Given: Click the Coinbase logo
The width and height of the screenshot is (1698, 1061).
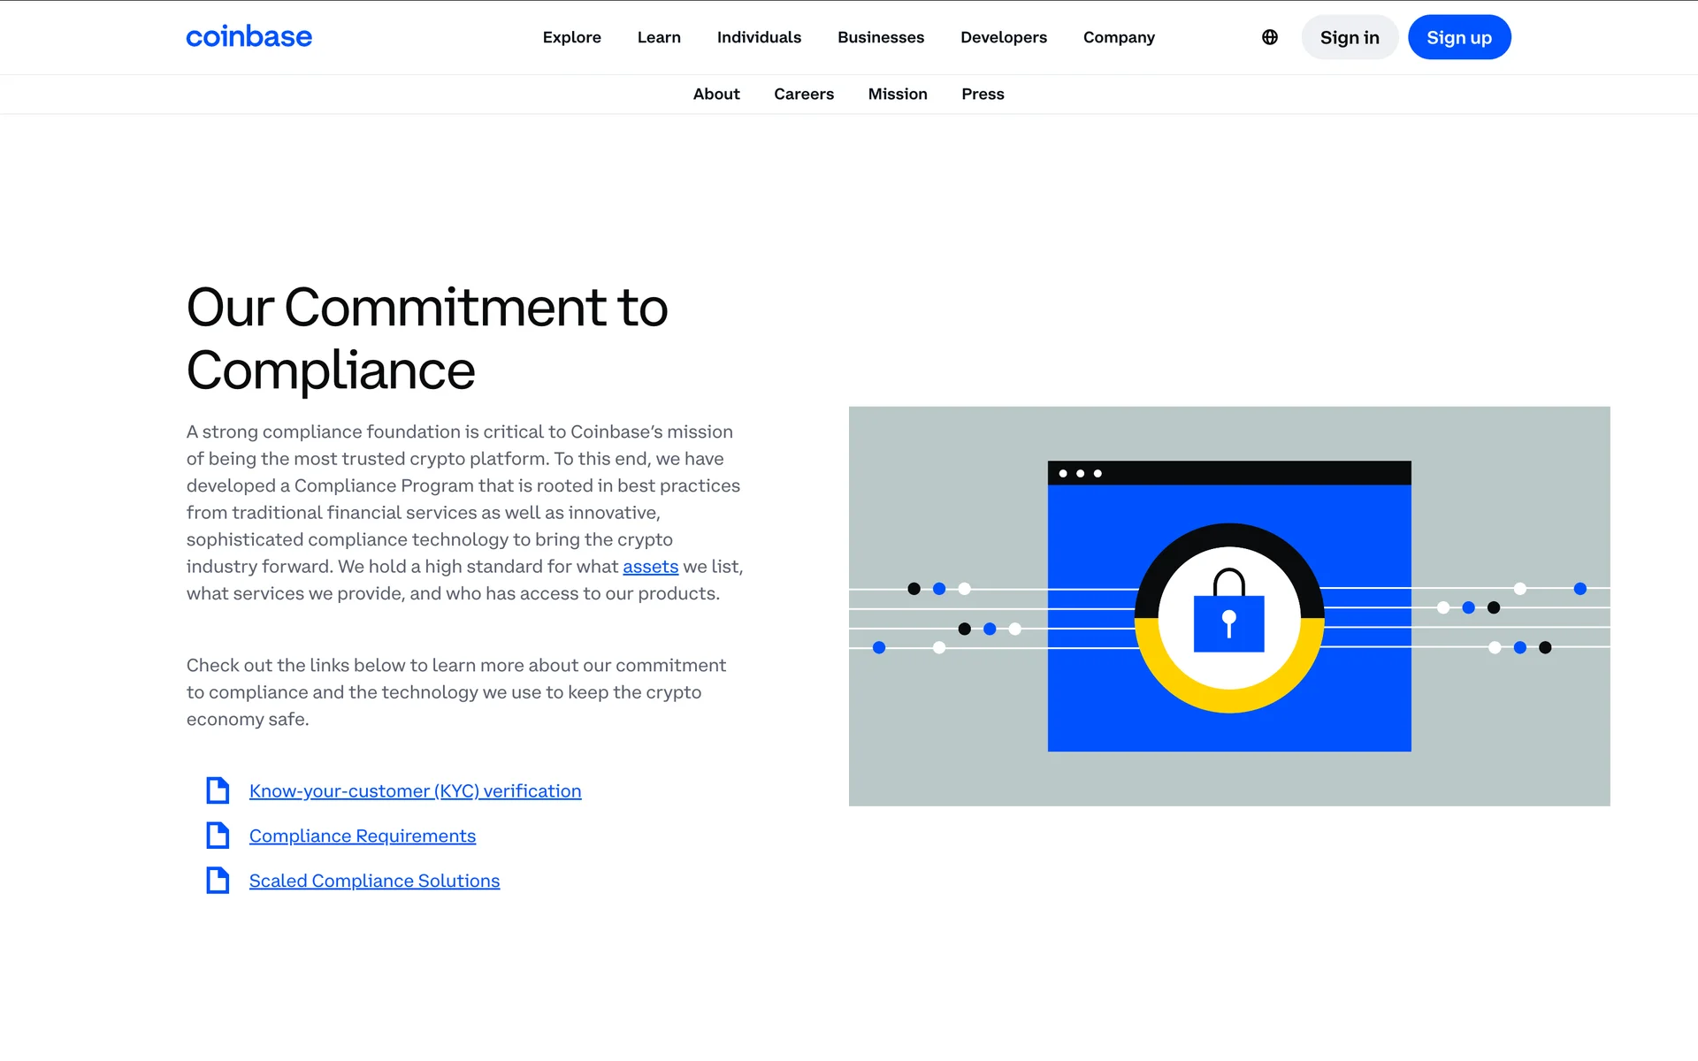Looking at the screenshot, I should pyautogui.click(x=249, y=37).
